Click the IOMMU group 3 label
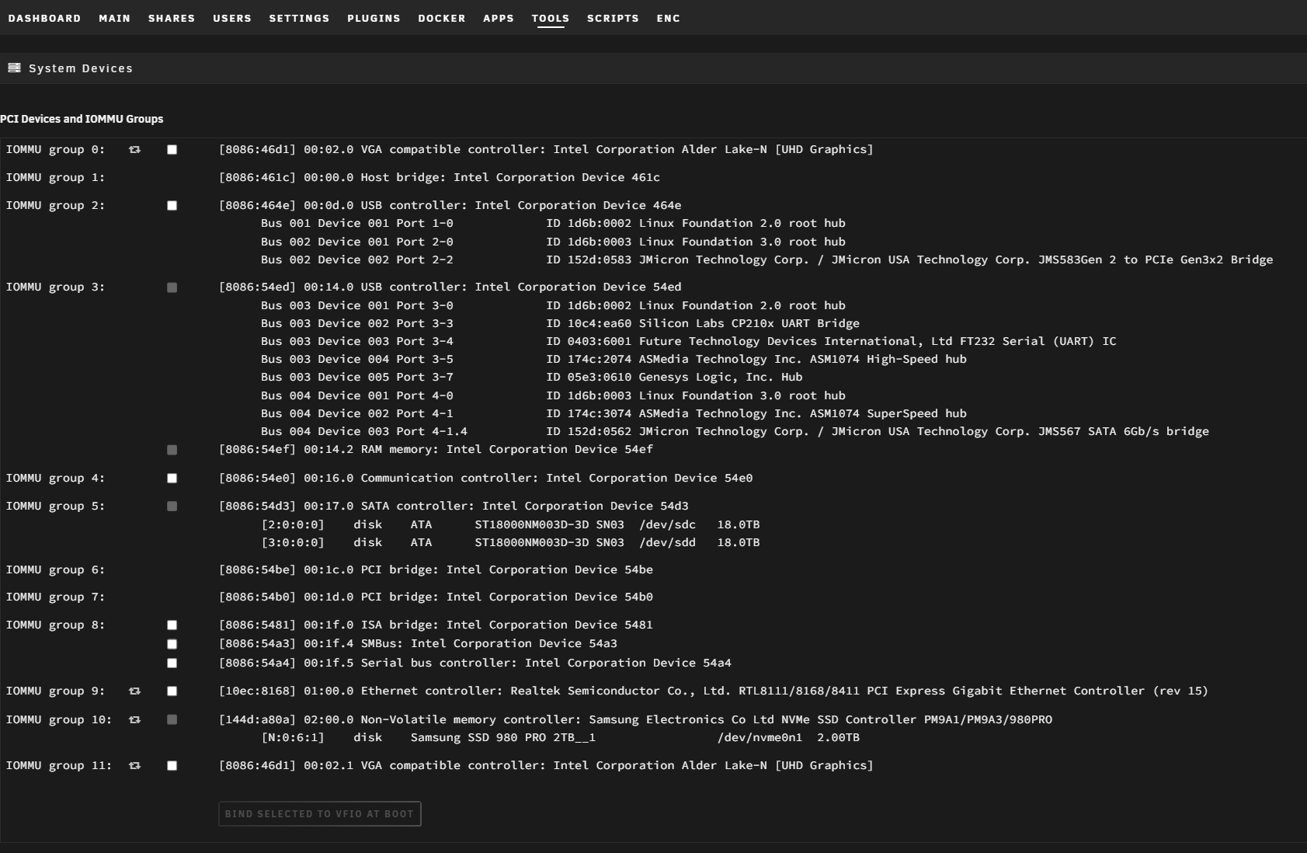Image resolution: width=1307 pixels, height=853 pixels. (55, 287)
